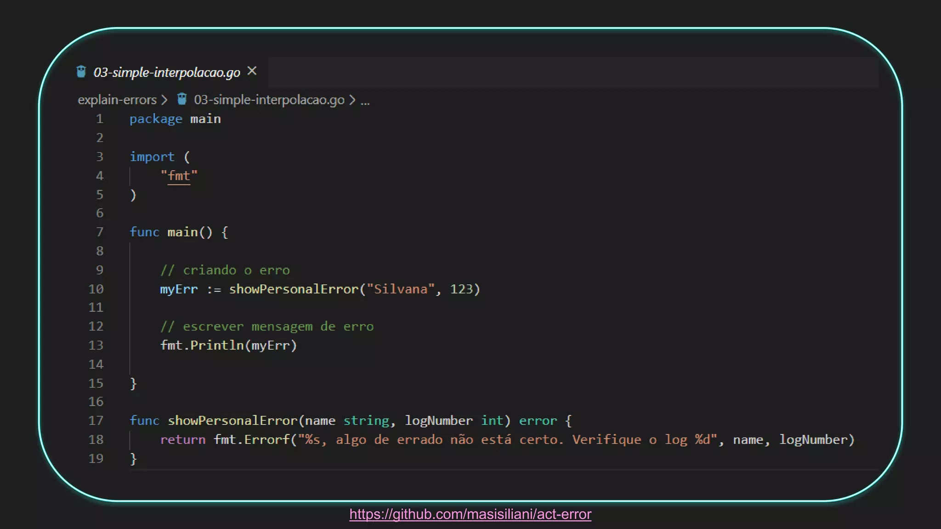Click line number 1 in the gutter
This screenshot has width=941, height=529.
click(99, 119)
